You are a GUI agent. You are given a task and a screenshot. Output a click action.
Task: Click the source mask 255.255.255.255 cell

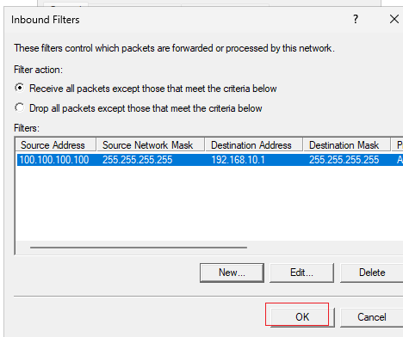pos(138,160)
